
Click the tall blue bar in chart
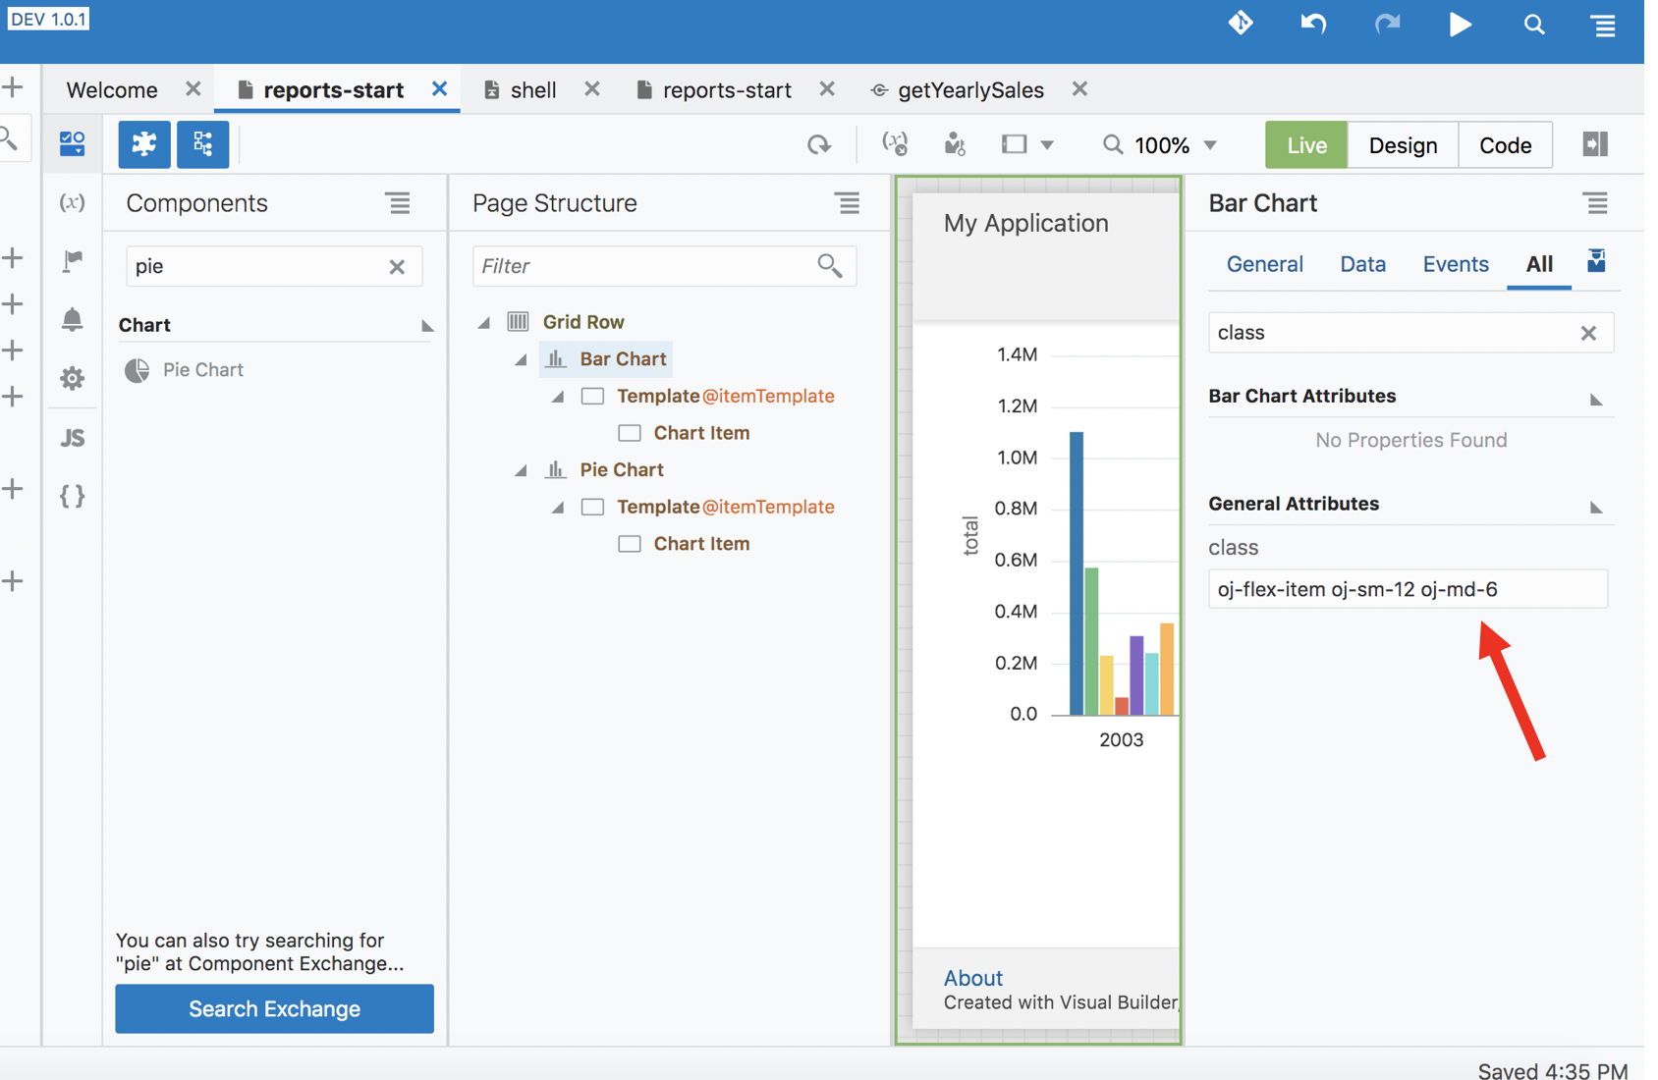1077,573
